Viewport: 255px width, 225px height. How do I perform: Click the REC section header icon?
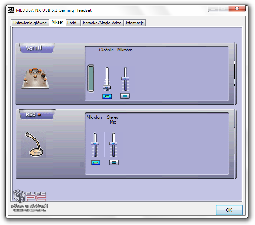(37, 114)
